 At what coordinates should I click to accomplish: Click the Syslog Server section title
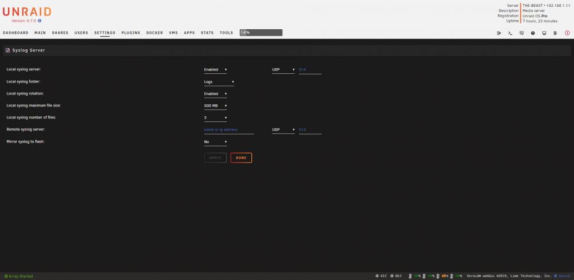click(x=29, y=50)
